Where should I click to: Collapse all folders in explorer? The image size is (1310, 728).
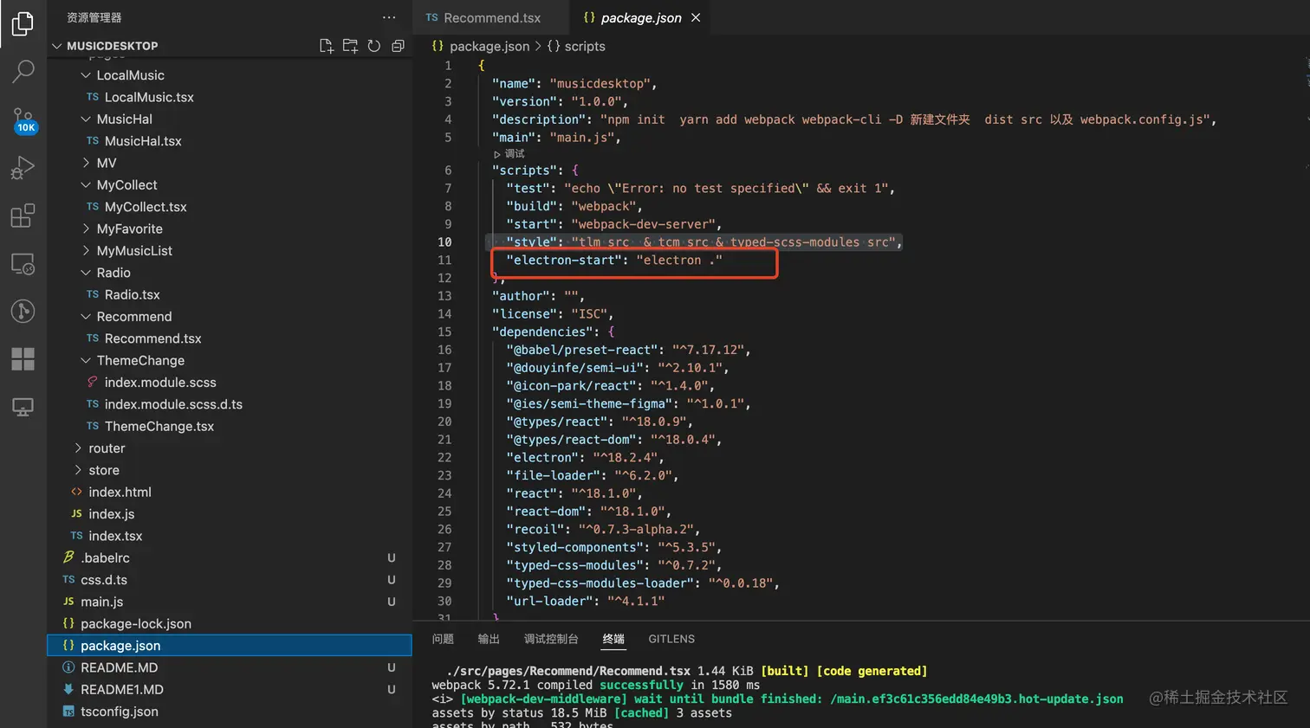[x=398, y=46]
